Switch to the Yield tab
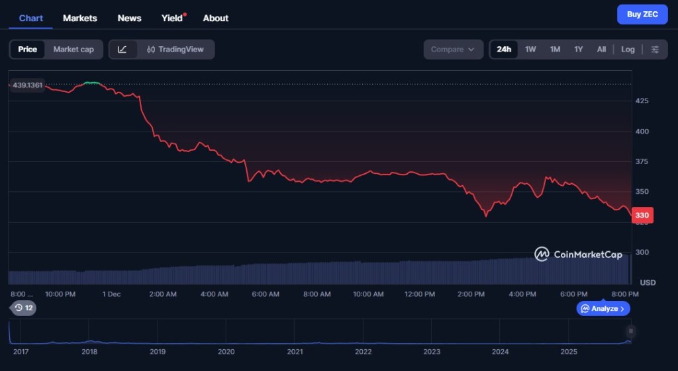This screenshot has height=371, width=678. pos(172,18)
